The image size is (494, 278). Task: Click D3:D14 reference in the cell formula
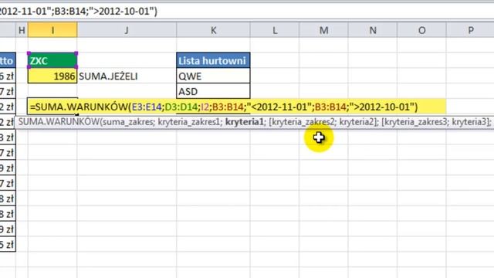181,107
